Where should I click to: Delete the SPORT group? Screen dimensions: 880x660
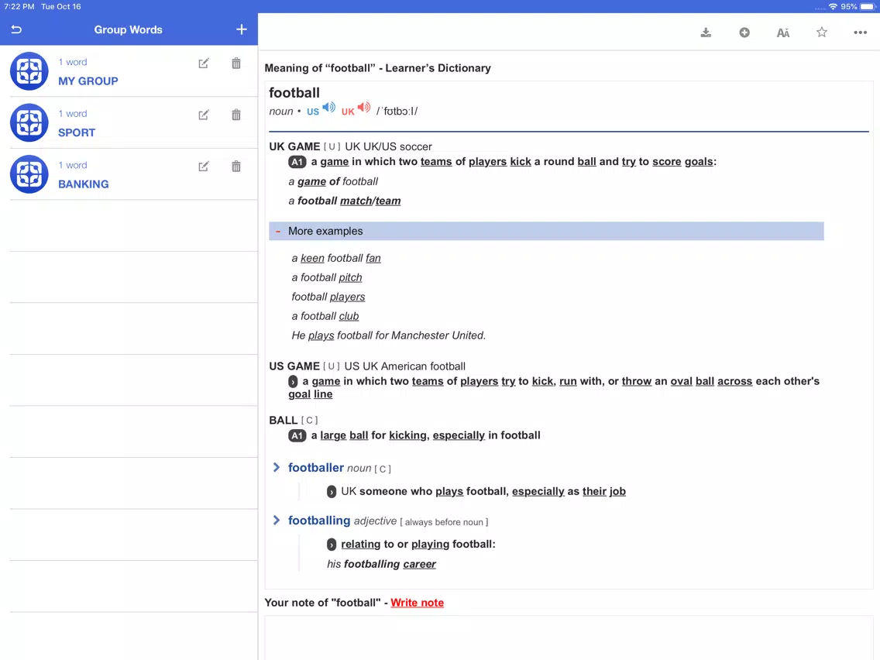[x=236, y=115]
